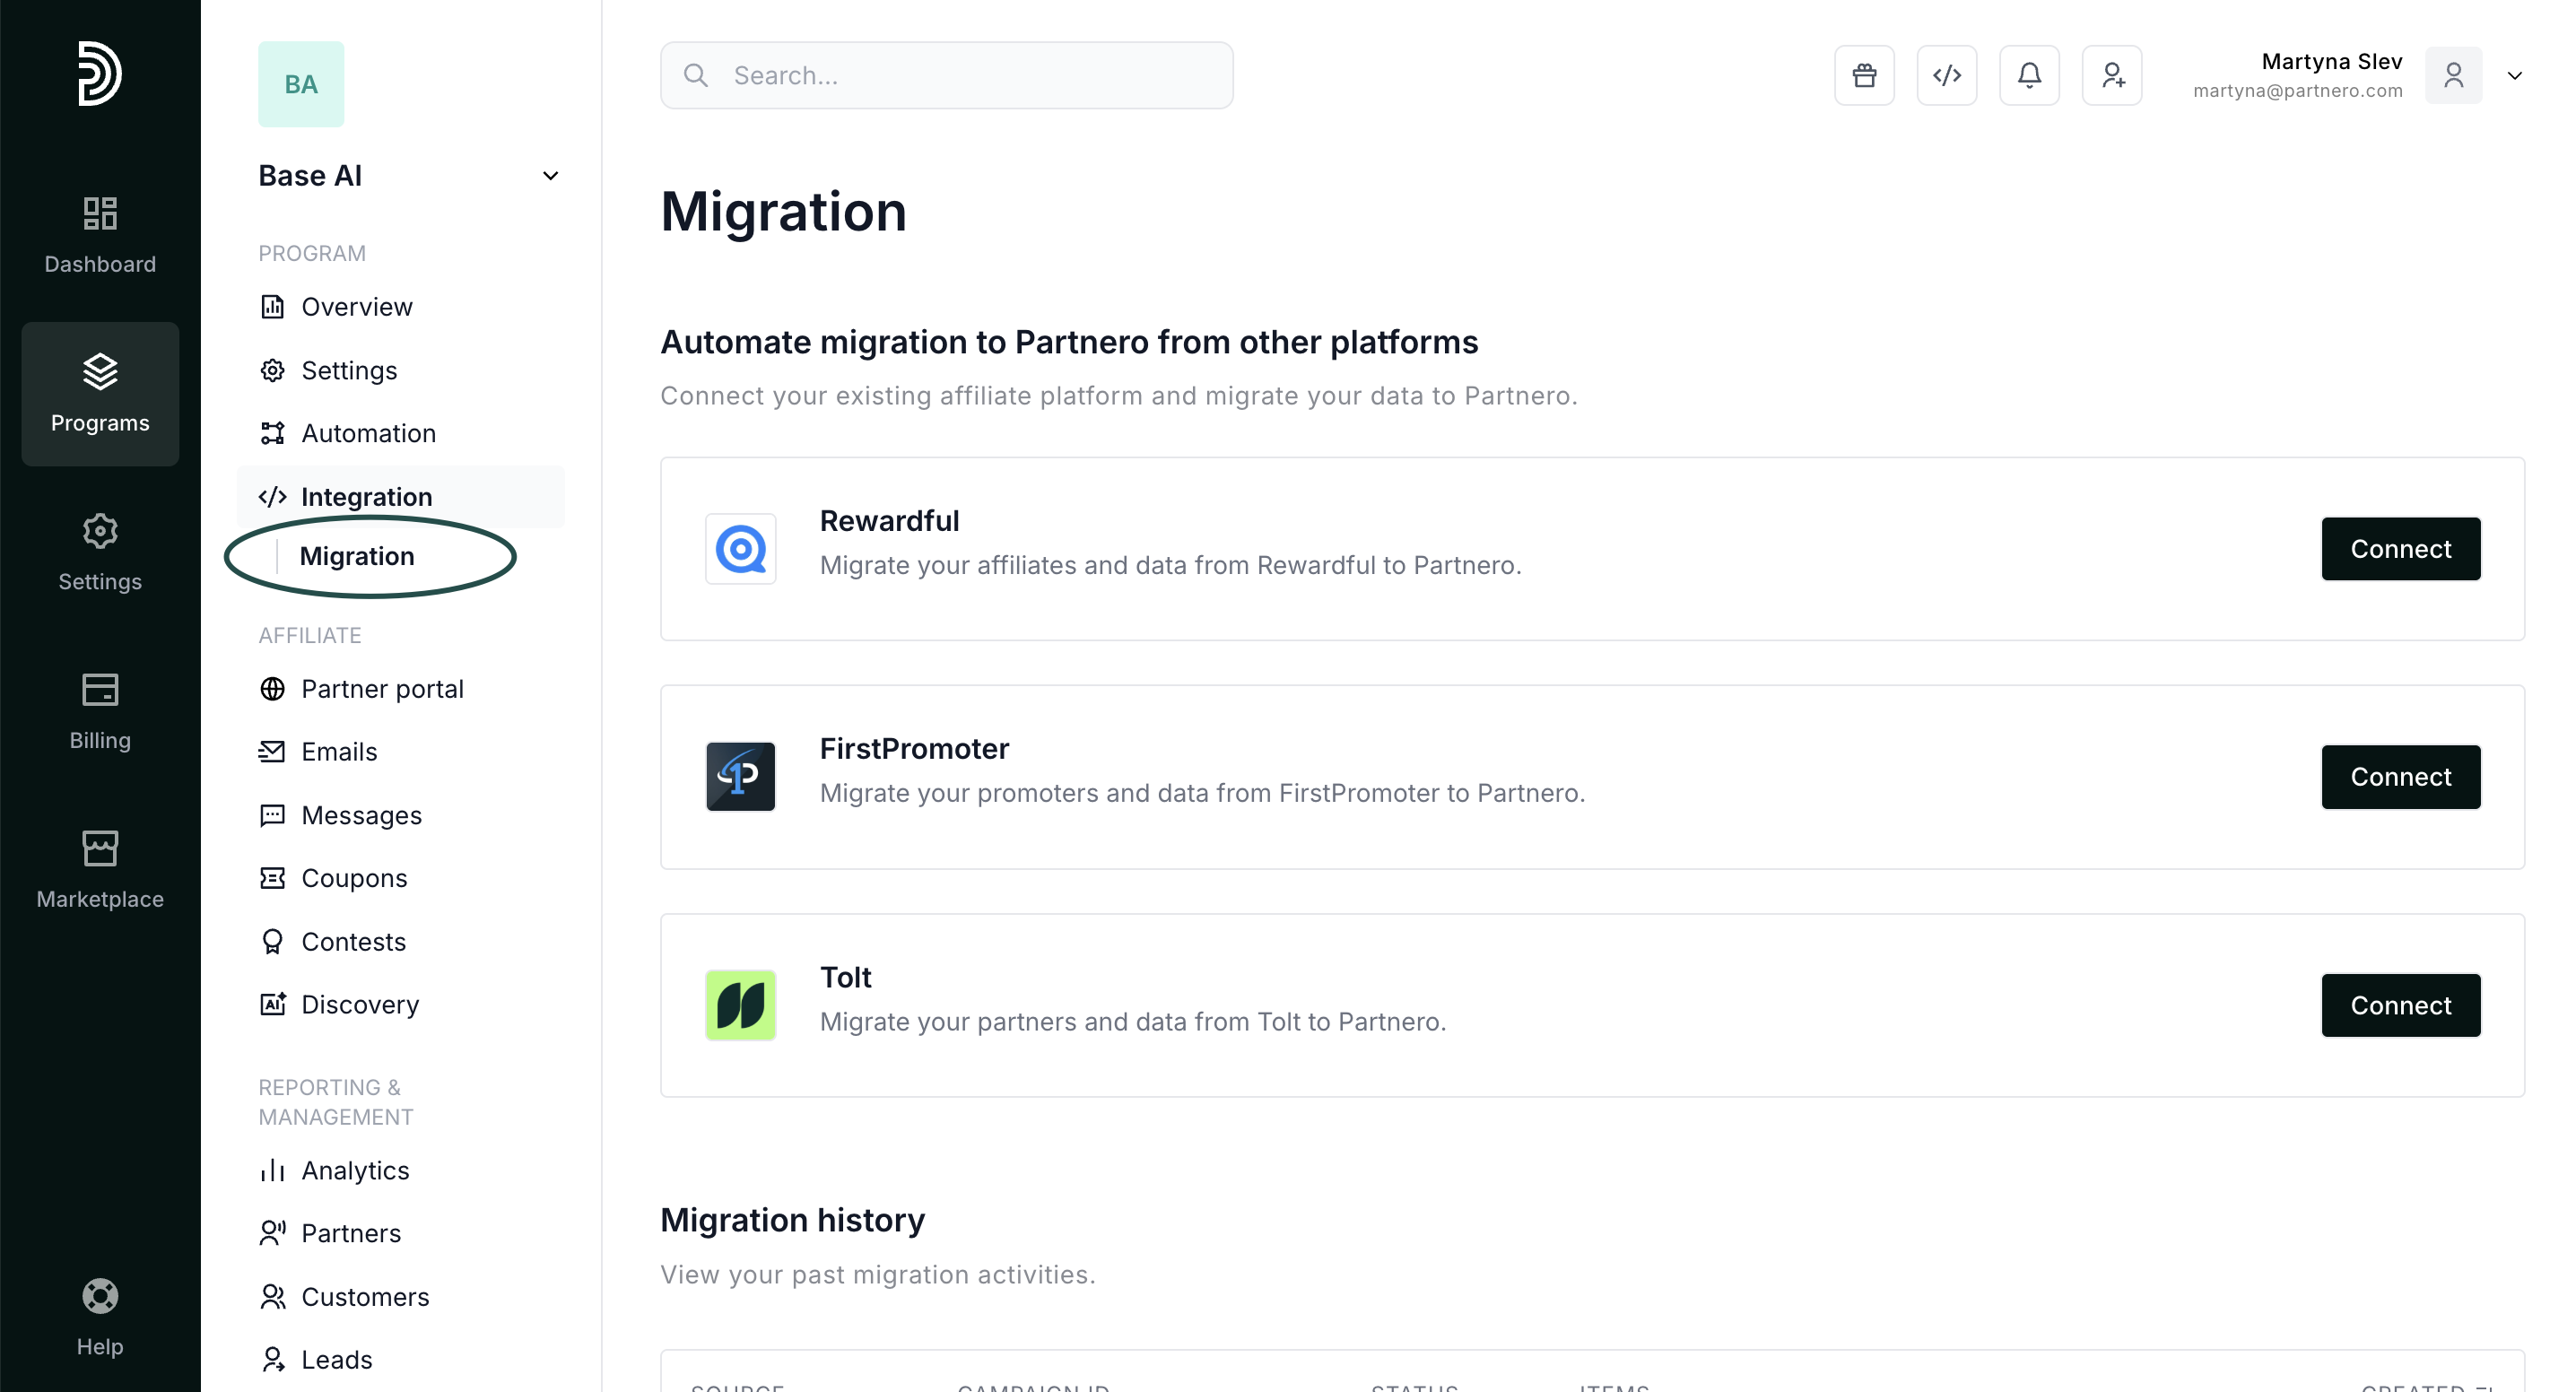
Task: Open notifications bell icon
Action: (x=2029, y=75)
